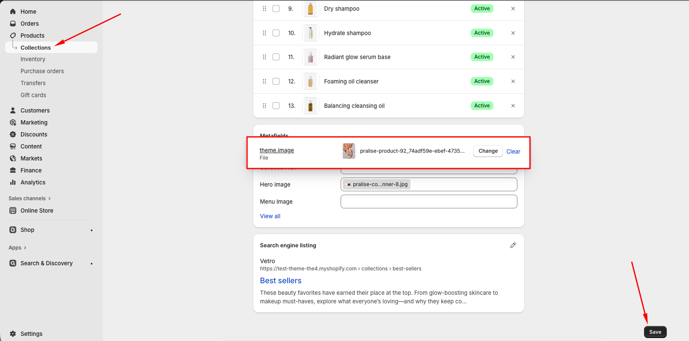This screenshot has width=689, height=341.
Task: Open Search & Discovery app icon
Action: click(x=13, y=263)
